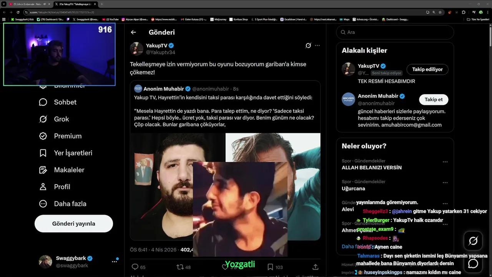
Task: Open YakupTV's profile avatar on the post
Action: tap(136, 49)
